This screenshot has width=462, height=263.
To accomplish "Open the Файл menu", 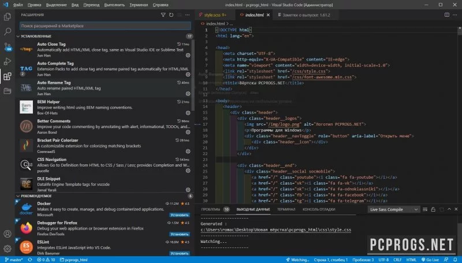I will (18, 5).
